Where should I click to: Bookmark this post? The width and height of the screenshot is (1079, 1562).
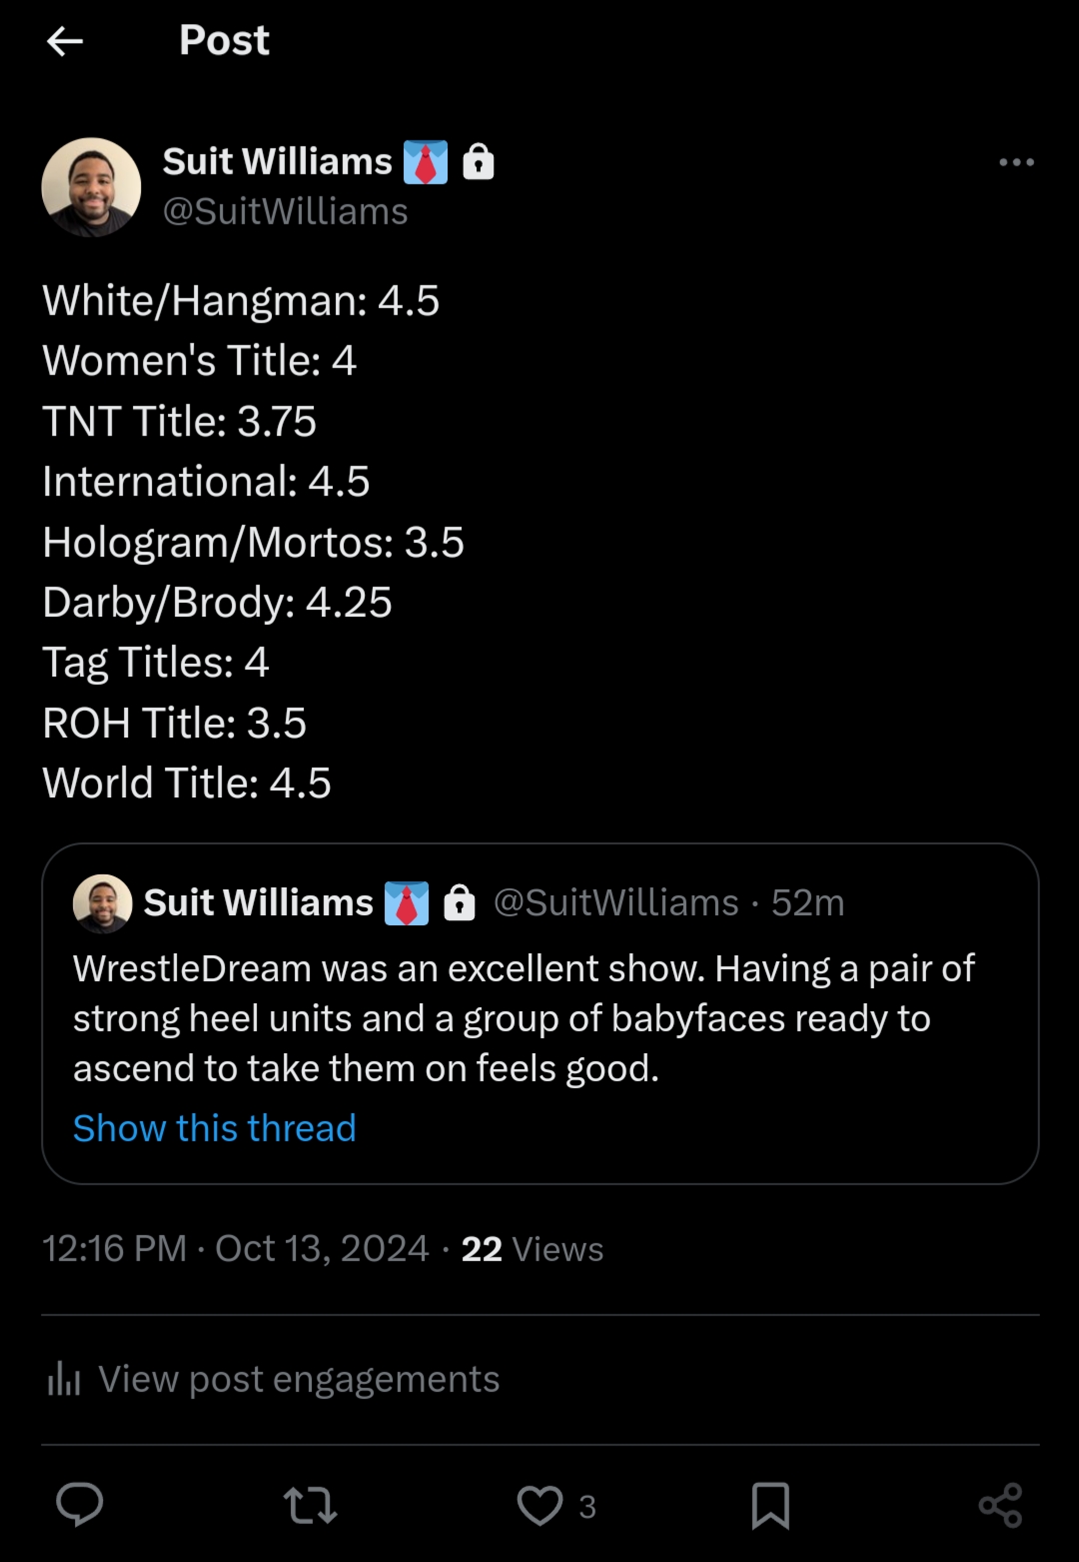point(770,1505)
